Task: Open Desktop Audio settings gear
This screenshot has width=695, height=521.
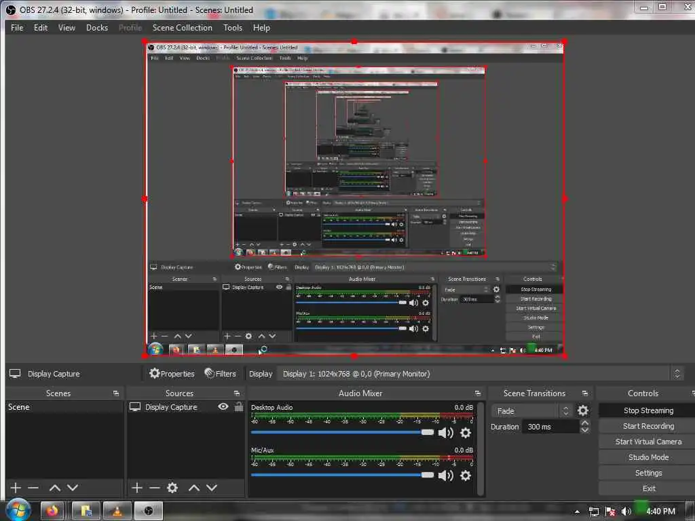Action: (466, 432)
